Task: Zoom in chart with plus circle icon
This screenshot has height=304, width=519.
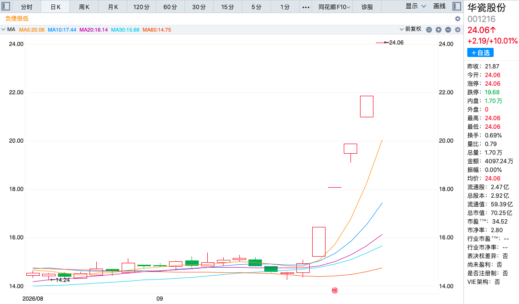Action: coord(439,30)
